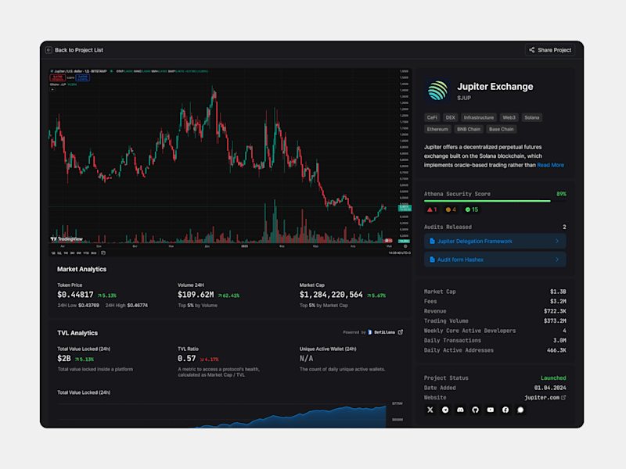The height and width of the screenshot is (469, 626).
Task: Select the 5D chart range
Action: click(59, 253)
